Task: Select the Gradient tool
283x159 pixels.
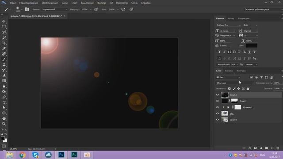Action: (x=4, y=81)
